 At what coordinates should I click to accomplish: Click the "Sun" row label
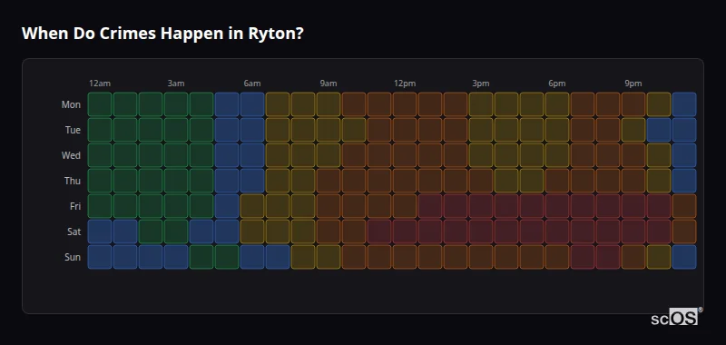coord(73,258)
